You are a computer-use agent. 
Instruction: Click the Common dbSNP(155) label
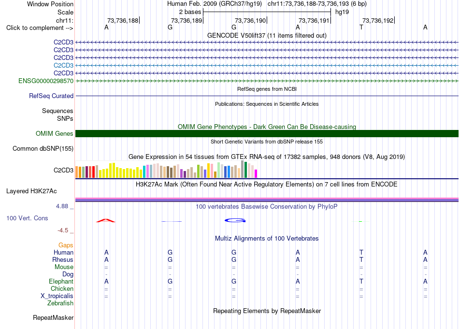click(43, 148)
